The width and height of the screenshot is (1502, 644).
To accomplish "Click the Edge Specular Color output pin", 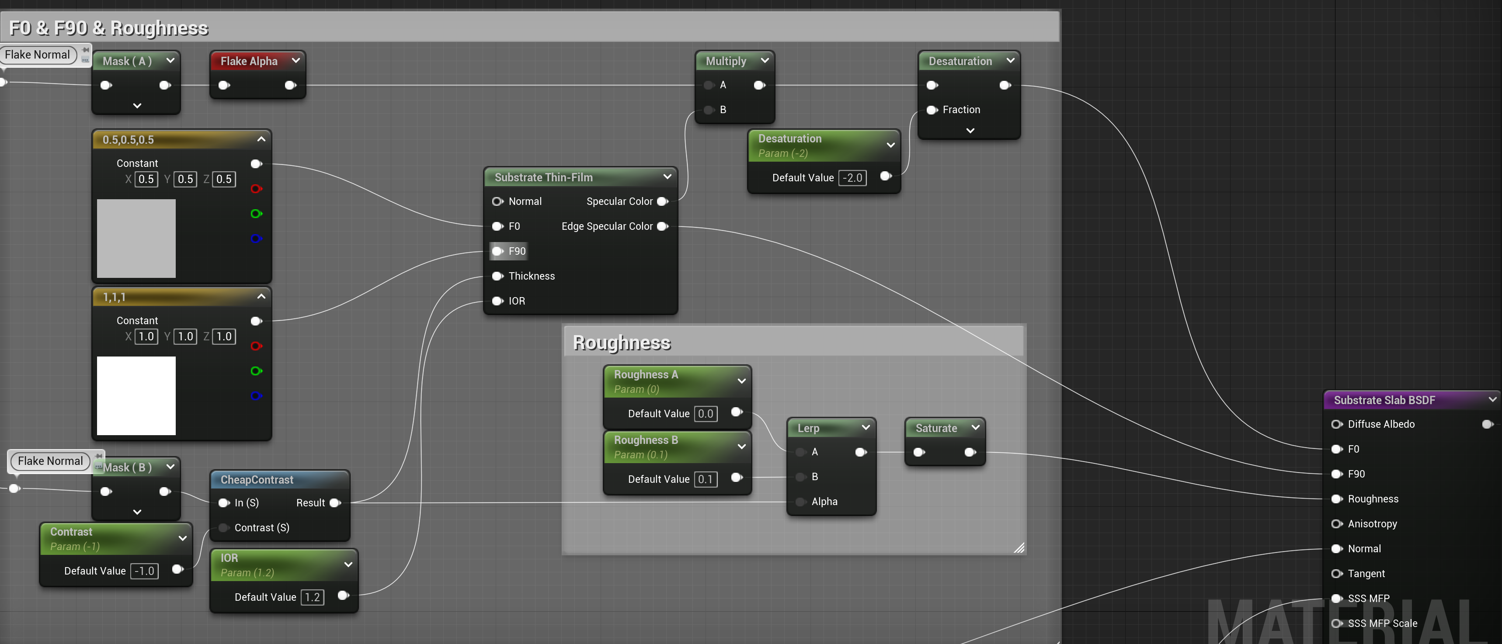I will click(662, 226).
